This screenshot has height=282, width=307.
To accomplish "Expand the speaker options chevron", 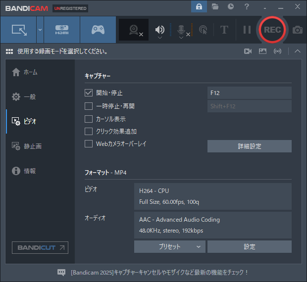I will point(160,38).
